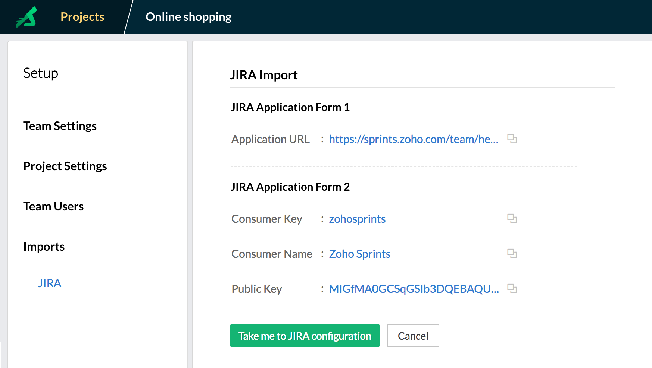
Task: Open the Team Users section
Action: [x=53, y=206]
